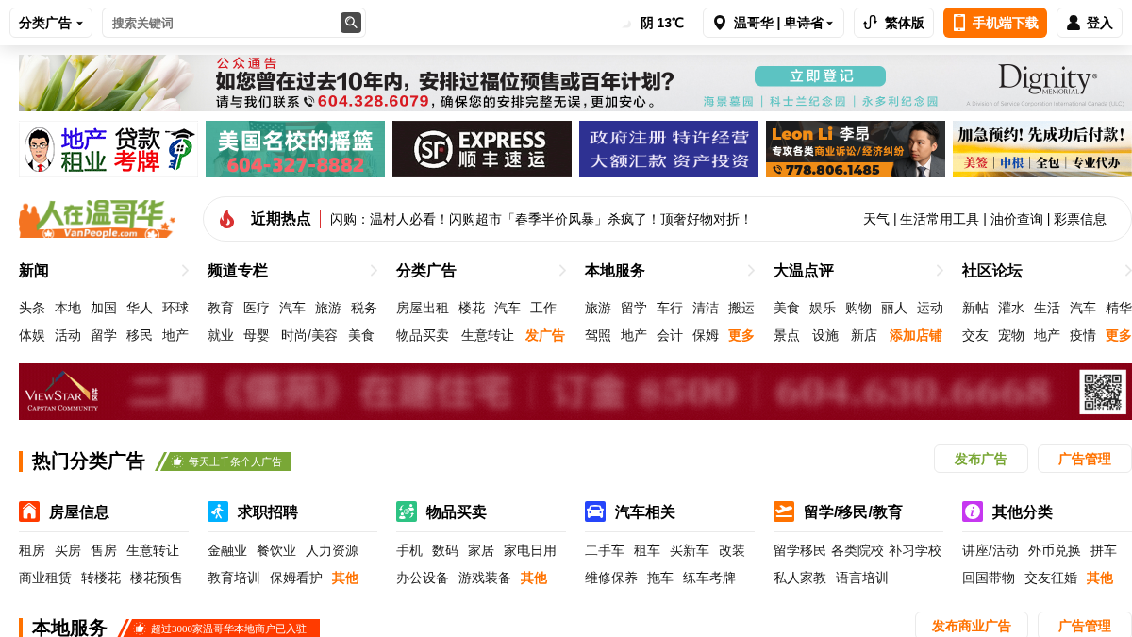Click the 人在温哥华 VanPeople logo
This screenshot has width=1132, height=637.
click(97, 219)
